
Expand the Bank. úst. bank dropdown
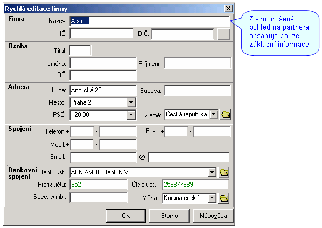(212, 172)
